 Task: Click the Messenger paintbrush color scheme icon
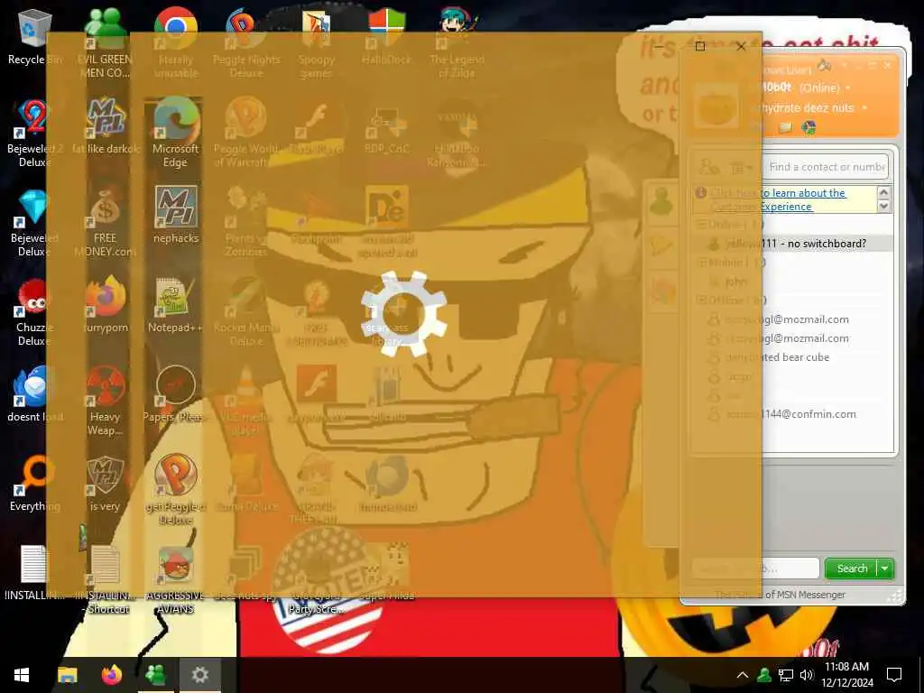[825, 65]
